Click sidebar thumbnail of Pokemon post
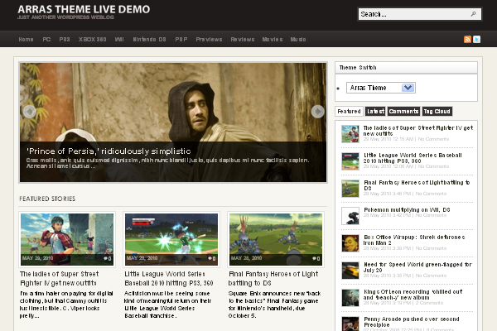 coord(350,216)
